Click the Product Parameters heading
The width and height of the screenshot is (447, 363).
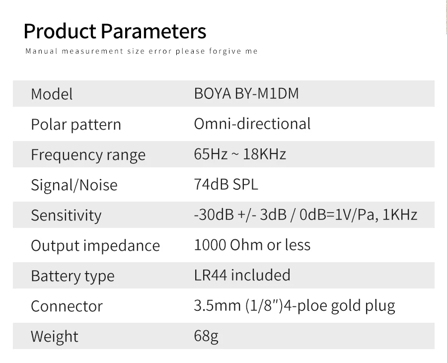(x=115, y=31)
